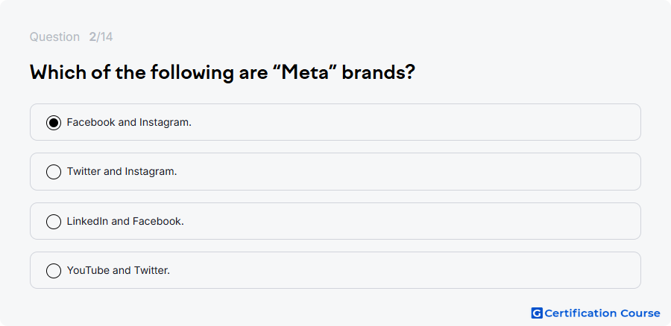671x326 pixels.
Task: Mark the YouTube and Twitter radio button
Action: (54, 271)
